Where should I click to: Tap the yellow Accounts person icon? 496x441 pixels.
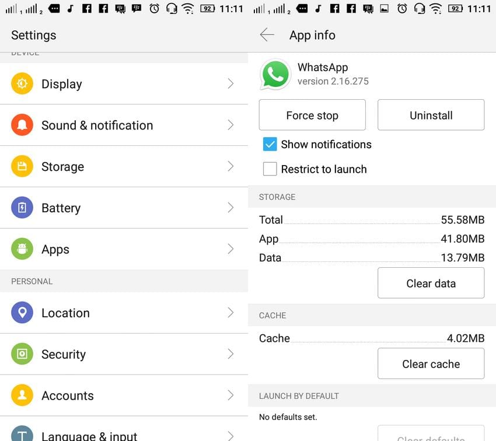22,396
